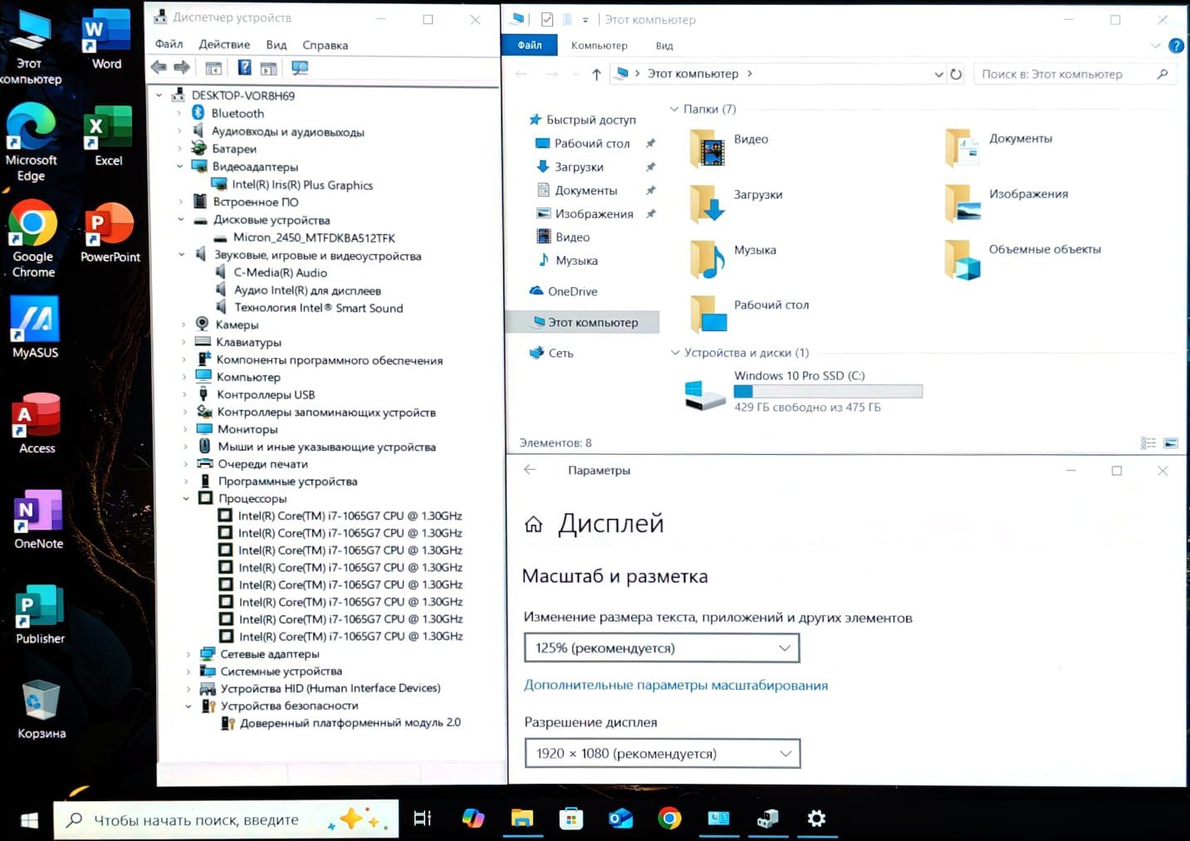The height and width of the screenshot is (841, 1190).
Task: Open OneNote desktop shortcut
Action: 38,519
